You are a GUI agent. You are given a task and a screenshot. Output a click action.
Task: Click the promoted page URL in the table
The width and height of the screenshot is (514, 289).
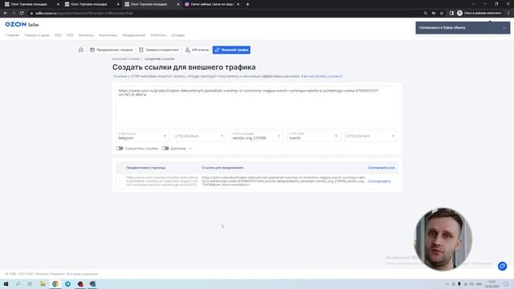(162, 181)
